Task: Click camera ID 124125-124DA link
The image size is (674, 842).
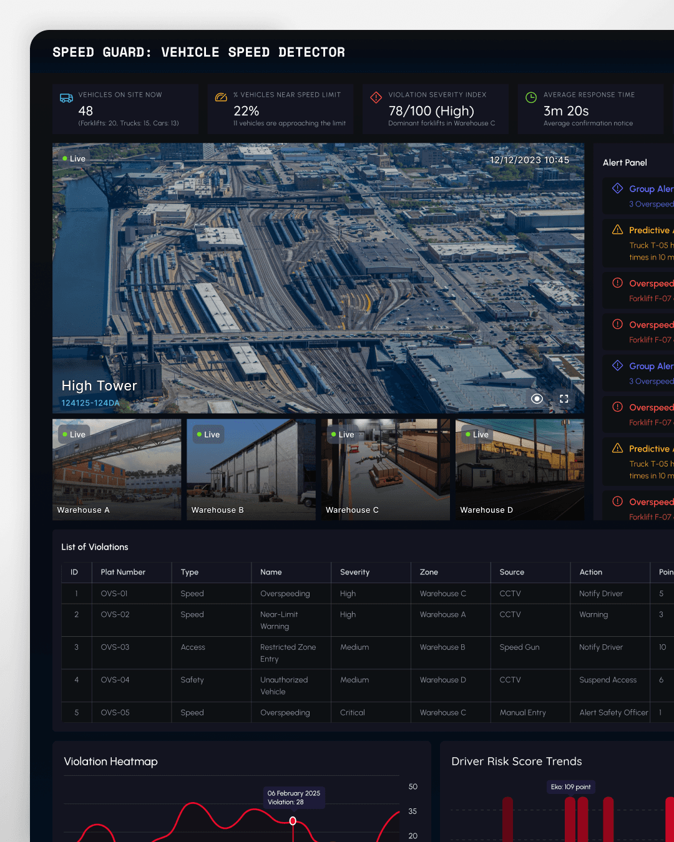Action: [90, 403]
